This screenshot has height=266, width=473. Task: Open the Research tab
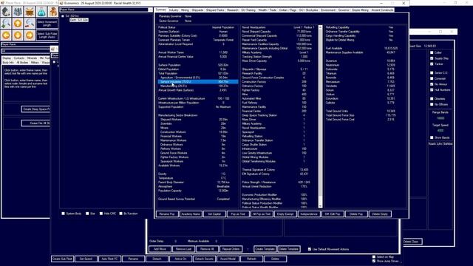(x=232, y=10)
